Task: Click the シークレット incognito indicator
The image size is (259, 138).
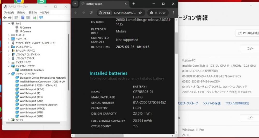Action: [x=158, y=13]
